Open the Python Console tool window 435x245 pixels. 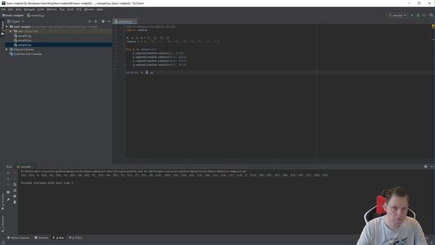pos(18,238)
